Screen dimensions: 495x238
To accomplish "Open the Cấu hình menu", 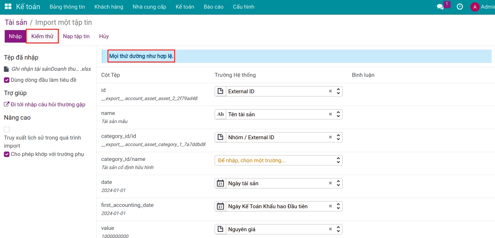I will 243,7.
